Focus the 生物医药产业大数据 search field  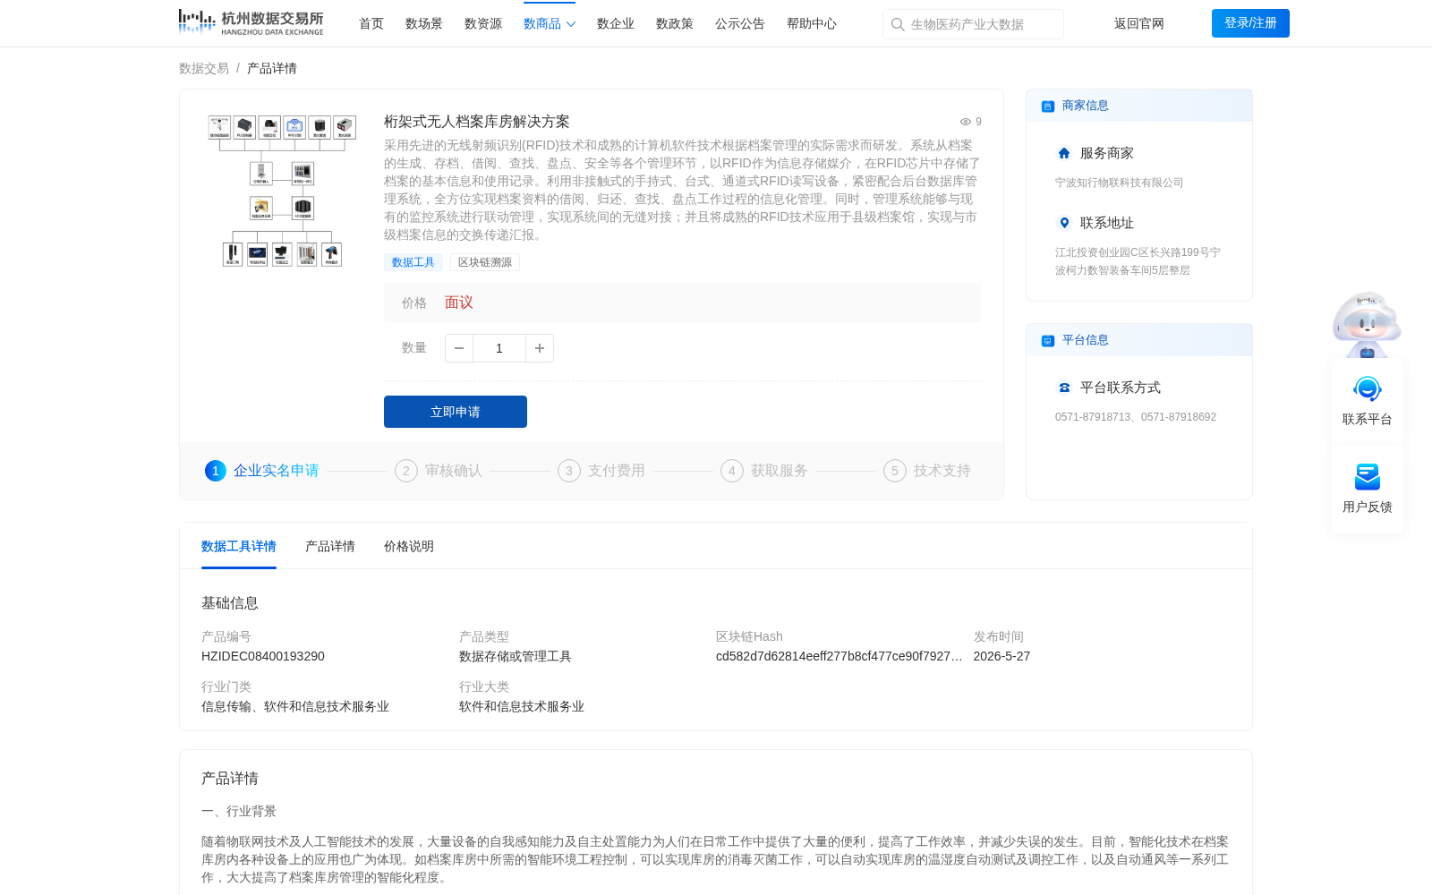973,24
